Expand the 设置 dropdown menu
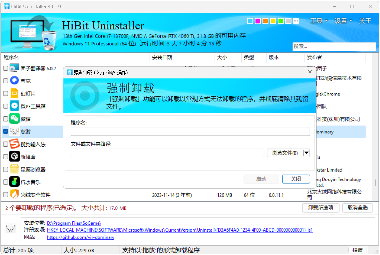The image size is (380, 255). pyautogui.click(x=343, y=21)
